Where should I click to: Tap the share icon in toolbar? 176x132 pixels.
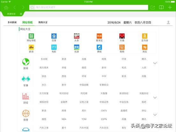[153, 8]
